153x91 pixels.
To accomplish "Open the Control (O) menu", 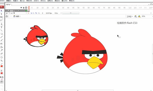I will pyautogui.click(x=50, y=1).
